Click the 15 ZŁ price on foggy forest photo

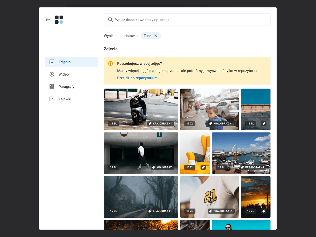(113, 211)
